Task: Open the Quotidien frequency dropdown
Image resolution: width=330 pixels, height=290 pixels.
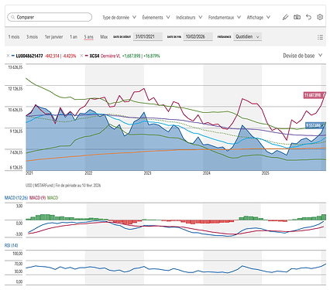Action: coord(247,36)
